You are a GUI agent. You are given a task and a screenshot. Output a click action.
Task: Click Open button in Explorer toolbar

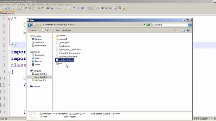(x=46, y=30)
